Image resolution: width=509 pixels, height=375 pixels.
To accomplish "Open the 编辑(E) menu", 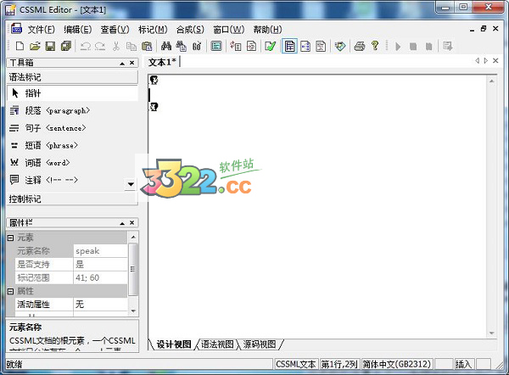I will coord(78,30).
